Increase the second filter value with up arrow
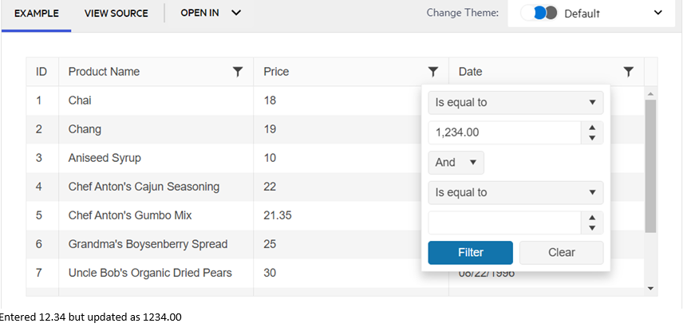691x331 pixels. pos(591,218)
